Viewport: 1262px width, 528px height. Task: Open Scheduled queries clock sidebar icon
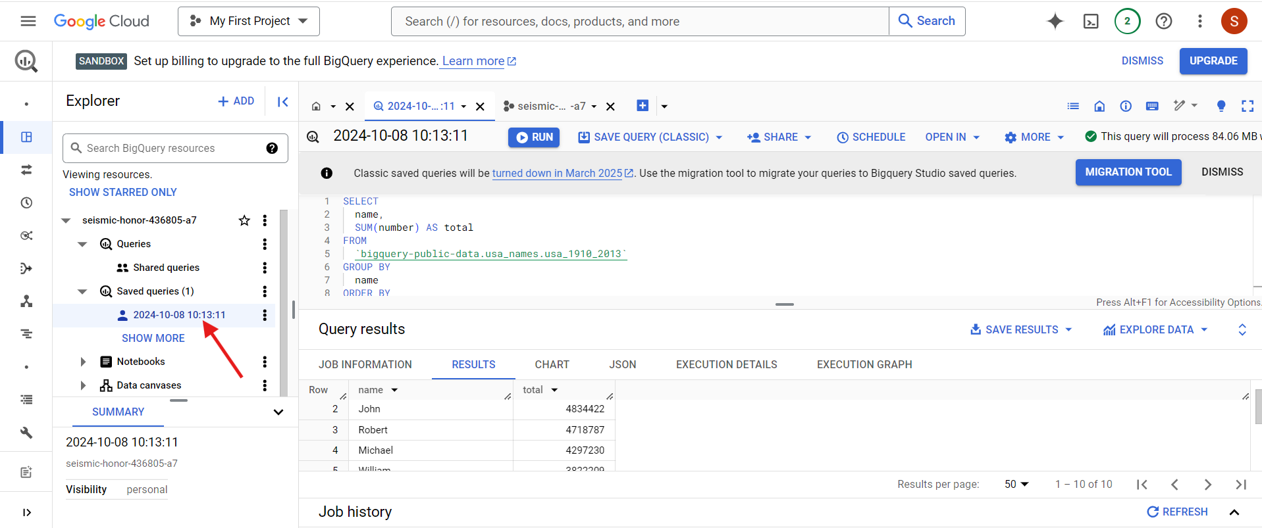pos(26,203)
